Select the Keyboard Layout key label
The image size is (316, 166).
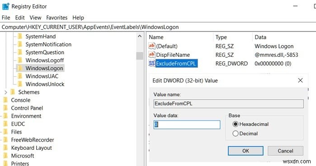[32, 148]
